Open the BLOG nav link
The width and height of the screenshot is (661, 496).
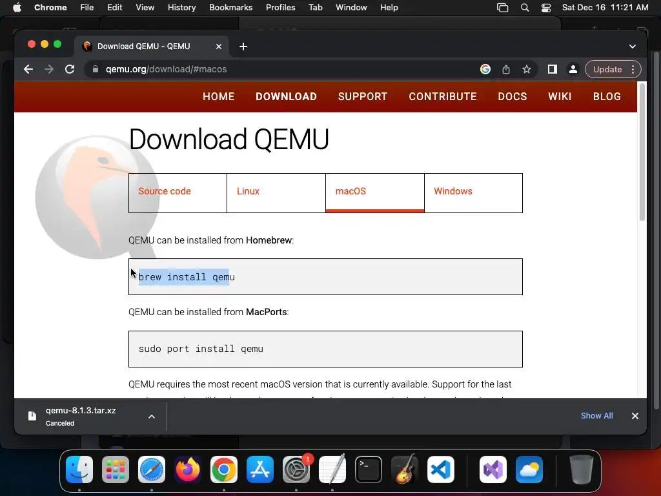click(607, 97)
